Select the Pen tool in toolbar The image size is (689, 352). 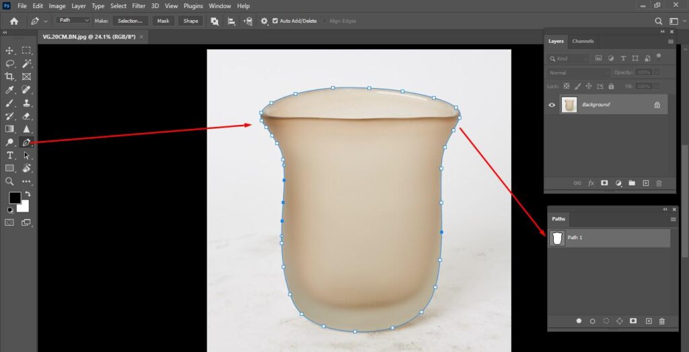[x=27, y=142]
